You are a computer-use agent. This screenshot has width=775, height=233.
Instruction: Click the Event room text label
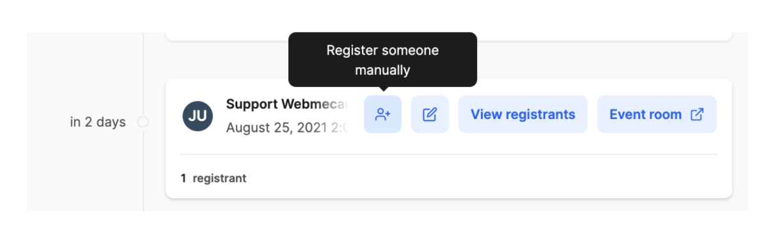(x=646, y=115)
